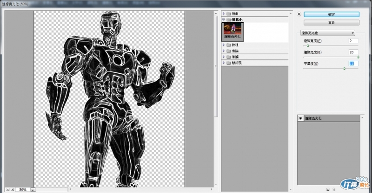Click the 筆觸 folder icon
This screenshot has height=193, width=372.
point(228,57)
